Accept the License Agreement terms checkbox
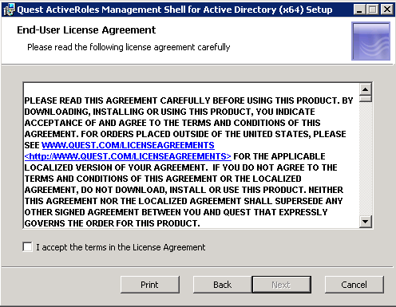Image resolution: width=396 pixels, height=307 pixels. pyautogui.click(x=28, y=247)
